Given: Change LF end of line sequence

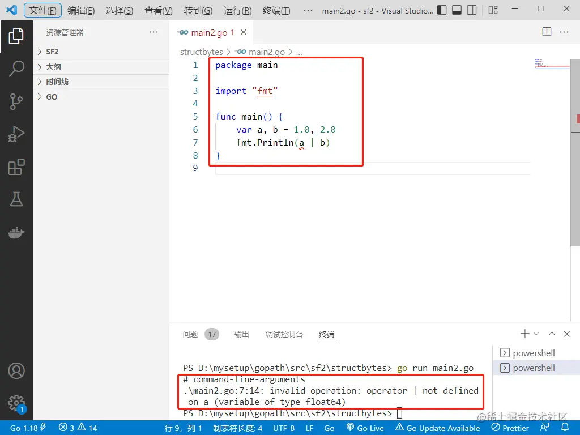Looking at the screenshot, I should [310, 428].
